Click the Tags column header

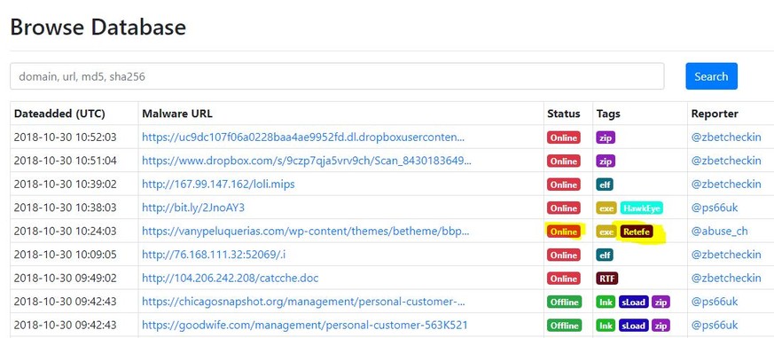(608, 114)
